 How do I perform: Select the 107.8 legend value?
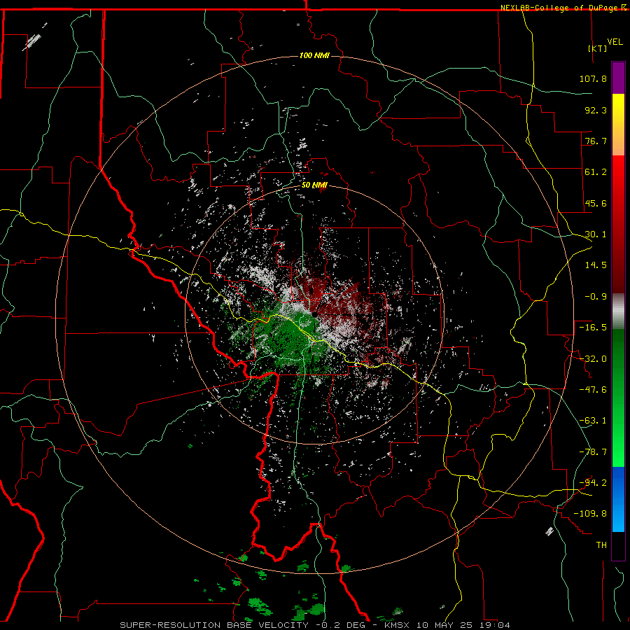click(593, 78)
